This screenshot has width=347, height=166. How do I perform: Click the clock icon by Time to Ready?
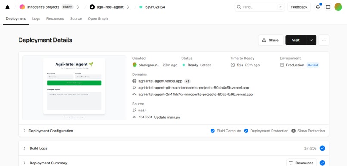[232, 65]
